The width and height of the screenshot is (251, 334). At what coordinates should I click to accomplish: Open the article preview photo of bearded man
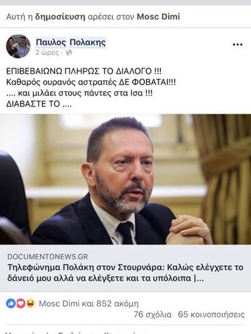click(x=125, y=179)
